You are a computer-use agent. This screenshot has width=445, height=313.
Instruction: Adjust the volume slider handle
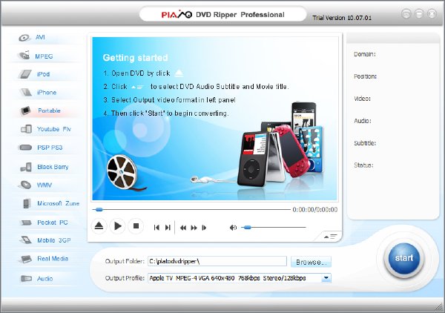click(248, 227)
